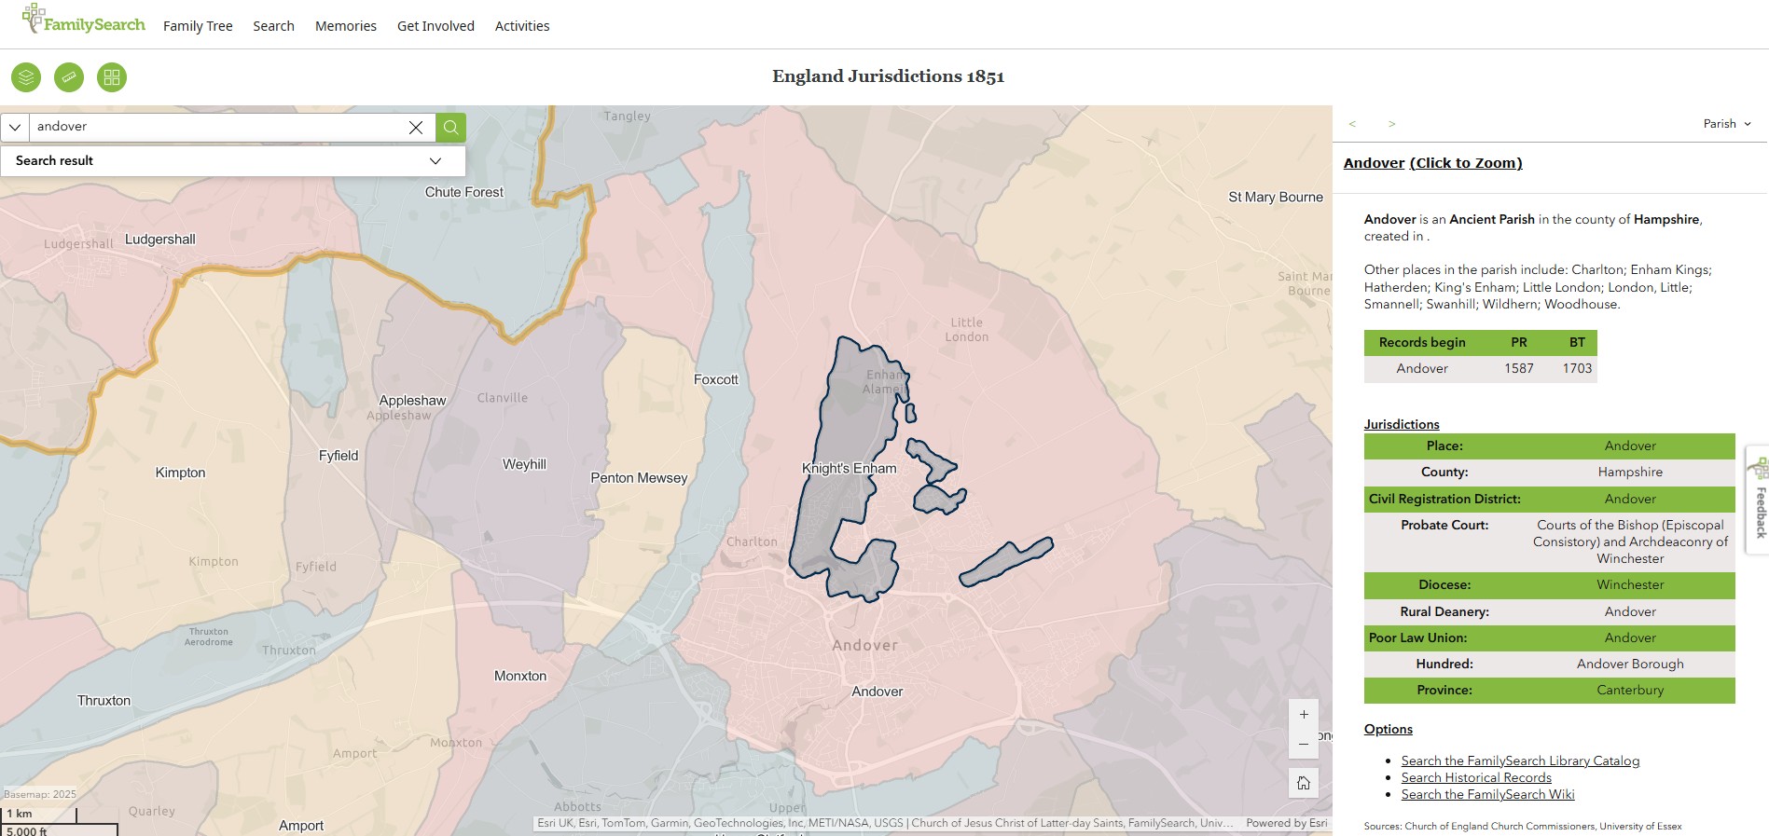Go to the previous result arrow
The height and width of the screenshot is (836, 1769).
point(1352,124)
